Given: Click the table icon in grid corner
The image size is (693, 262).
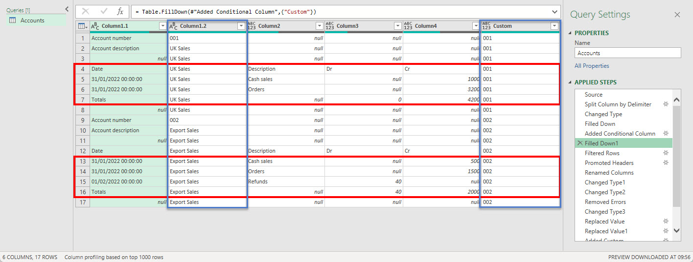Looking at the screenshot, I should pyautogui.click(x=82, y=26).
